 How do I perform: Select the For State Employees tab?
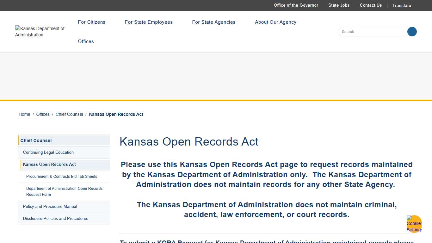click(149, 22)
